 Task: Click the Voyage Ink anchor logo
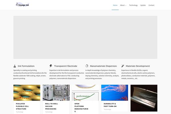tap(23, 5)
